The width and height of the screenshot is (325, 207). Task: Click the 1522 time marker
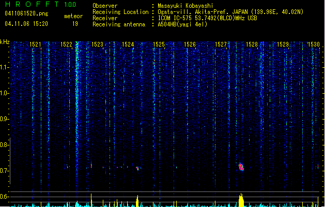66,45
